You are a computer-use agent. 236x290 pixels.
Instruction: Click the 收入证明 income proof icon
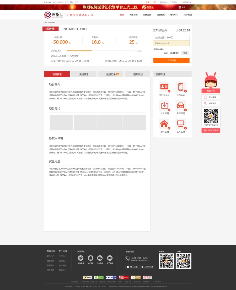click(x=164, y=105)
